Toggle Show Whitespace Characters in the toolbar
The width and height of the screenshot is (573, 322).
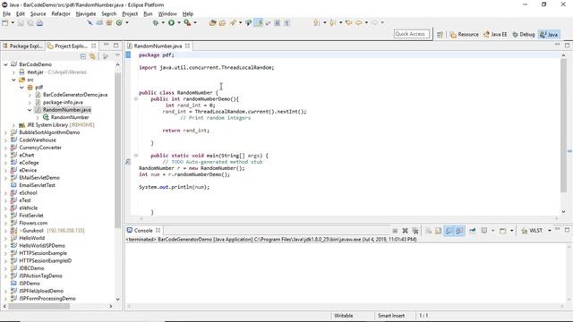286,23
